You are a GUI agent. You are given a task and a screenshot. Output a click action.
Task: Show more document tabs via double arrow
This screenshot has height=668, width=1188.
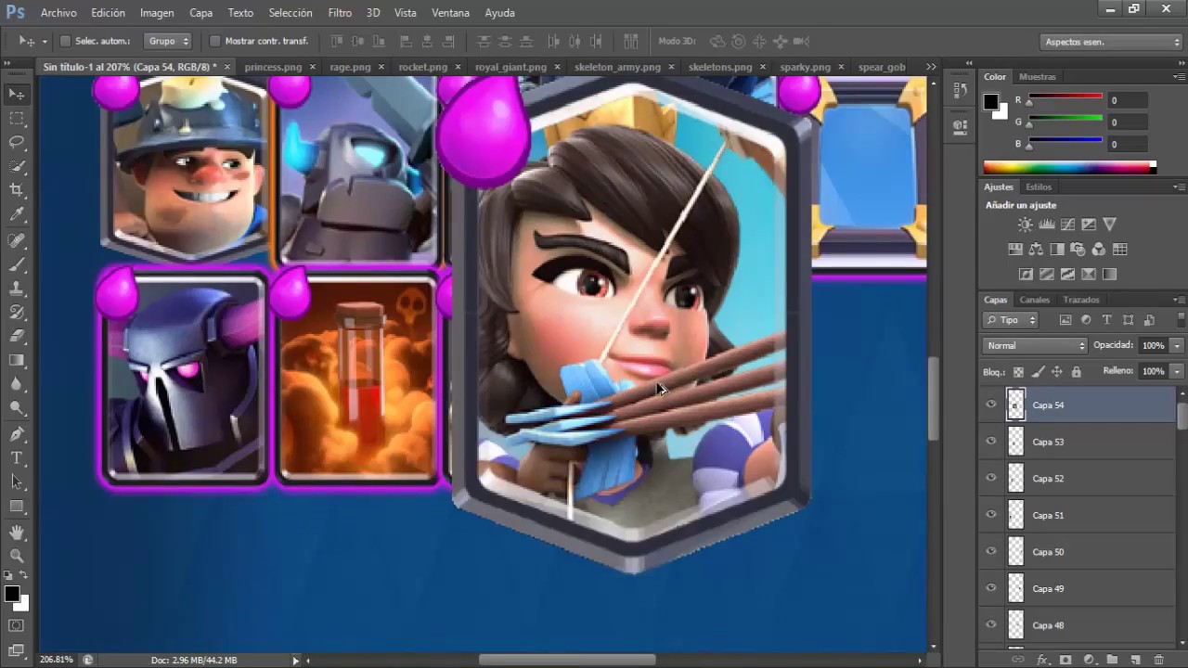pyautogui.click(x=931, y=67)
